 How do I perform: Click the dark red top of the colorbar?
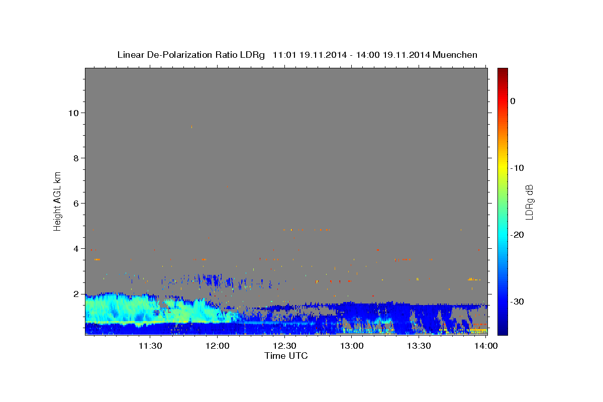[502, 72]
